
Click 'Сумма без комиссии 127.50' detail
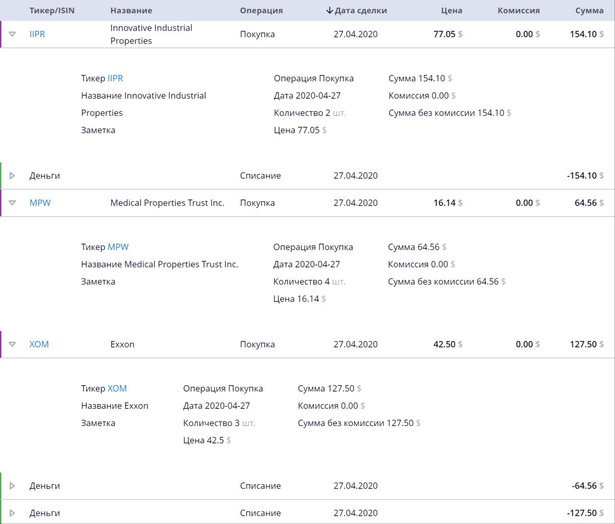click(x=359, y=423)
